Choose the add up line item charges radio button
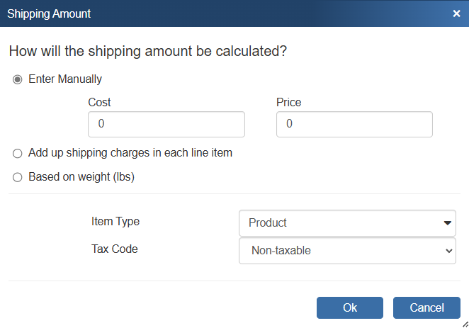Screen dimensions: 469x328 (x=18, y=153)
